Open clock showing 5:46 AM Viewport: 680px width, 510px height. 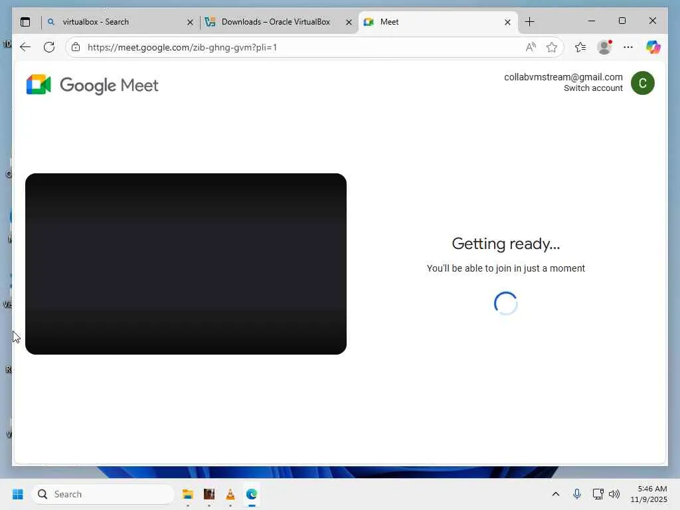coord(649,494)
